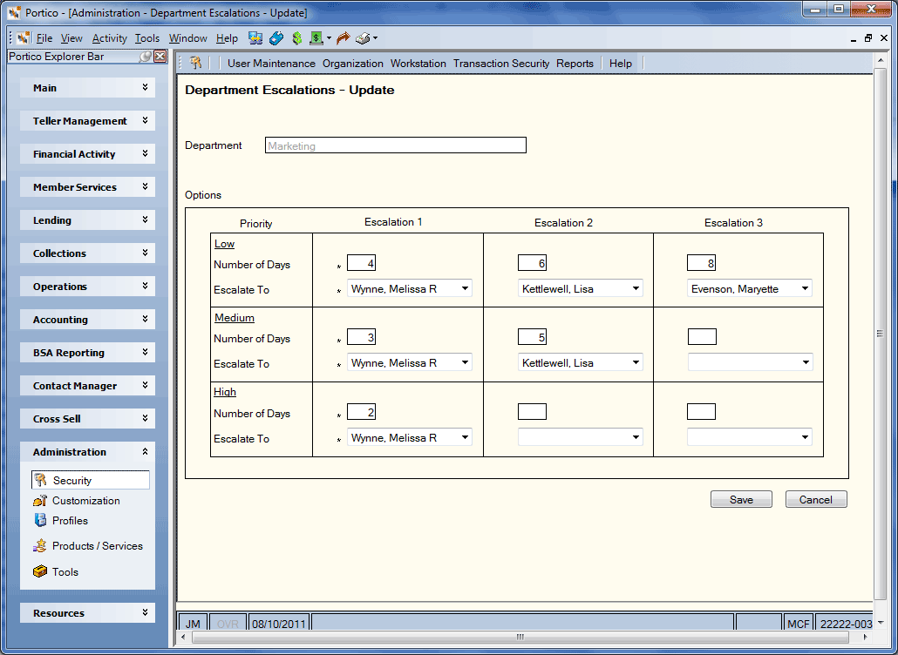Expand the Lending section in Explorer Bar
This screenshot has height=655, width=898.
click(88, 220)
